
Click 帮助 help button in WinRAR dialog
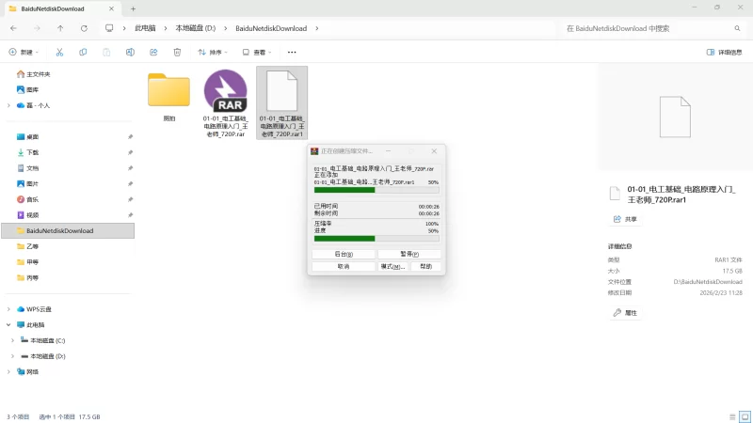pos(426,266)
